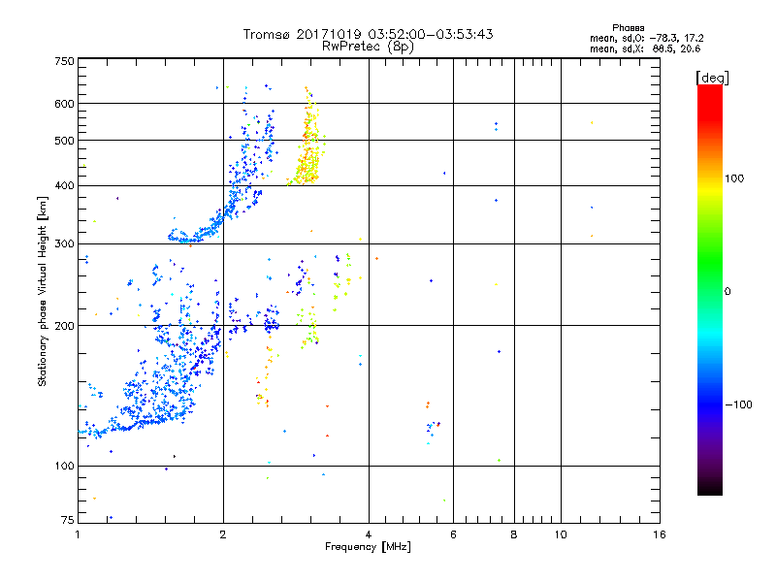Click the '[deg]' color scale unit label
Screen dimensions: 776x582
[x=712, y=78]
